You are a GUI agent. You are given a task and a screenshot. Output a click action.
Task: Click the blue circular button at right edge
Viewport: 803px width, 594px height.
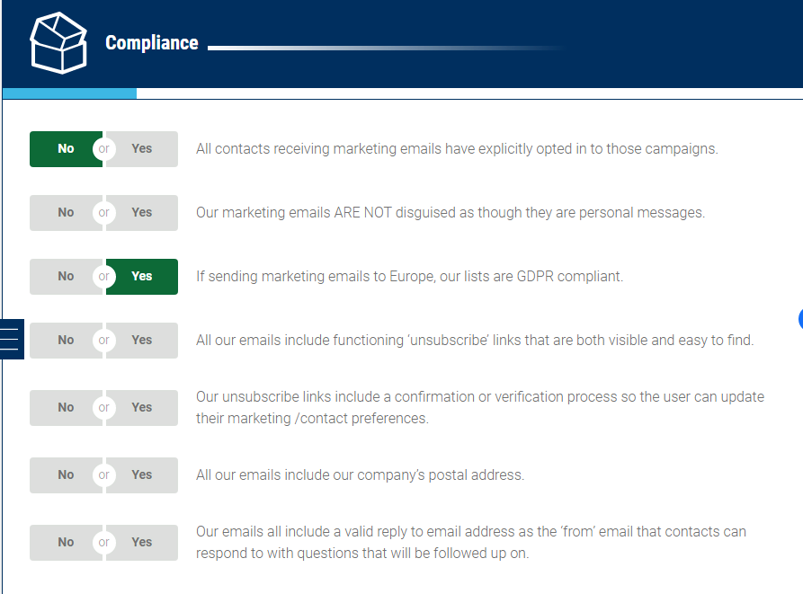point(800,319)
